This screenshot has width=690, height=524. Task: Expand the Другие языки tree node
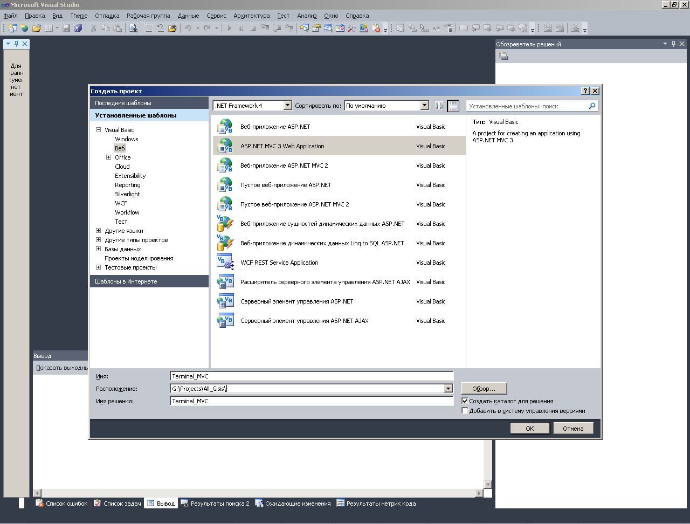99,231
